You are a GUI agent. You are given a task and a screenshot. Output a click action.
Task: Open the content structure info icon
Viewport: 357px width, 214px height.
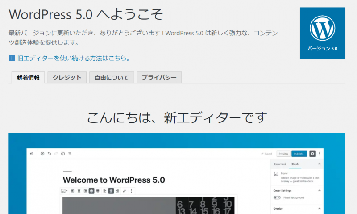point(63,154)
